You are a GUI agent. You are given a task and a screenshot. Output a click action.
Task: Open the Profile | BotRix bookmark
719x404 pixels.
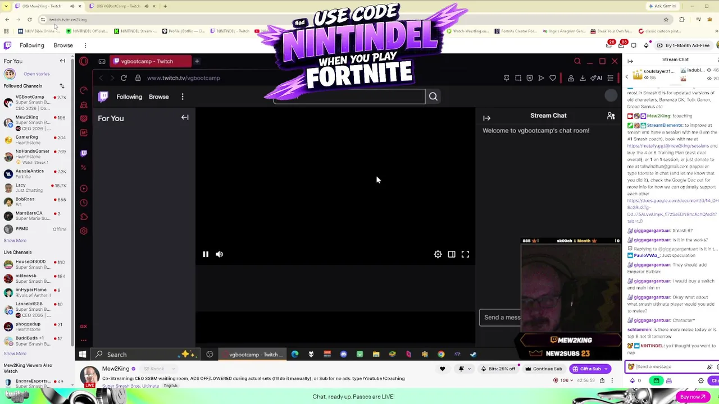pos(183,31)
